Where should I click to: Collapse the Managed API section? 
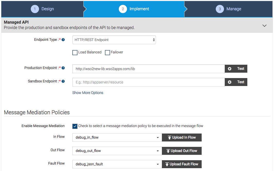click(x=264, y=25)
